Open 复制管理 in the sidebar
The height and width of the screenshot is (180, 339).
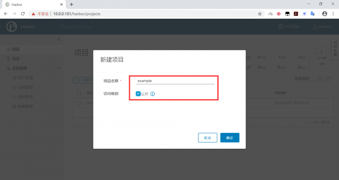coord(25,97)
